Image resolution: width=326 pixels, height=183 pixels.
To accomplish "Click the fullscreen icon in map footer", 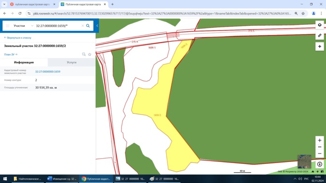I will coord(322,172).
